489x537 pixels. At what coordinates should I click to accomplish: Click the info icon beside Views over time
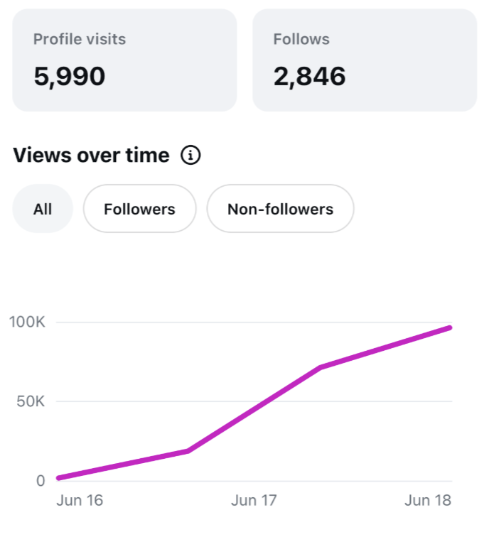[x=190, y=155]
